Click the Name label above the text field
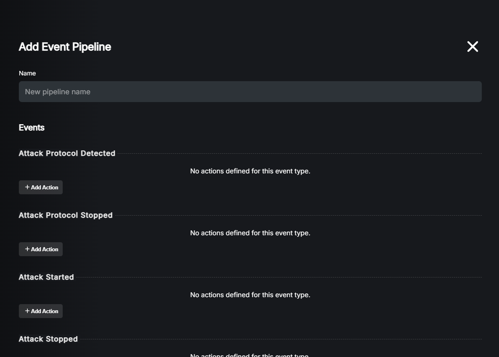Image resolution: width=499 pixels, height=357 pixels. (27, 73)
